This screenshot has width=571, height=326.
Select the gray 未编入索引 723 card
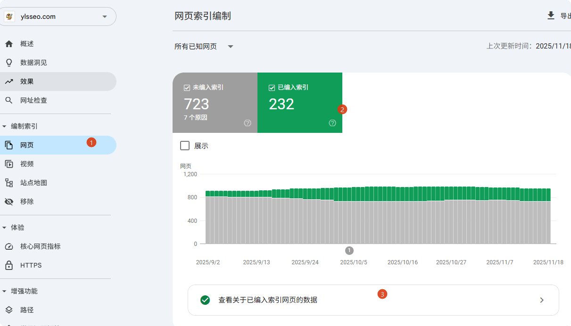(215, 103)
